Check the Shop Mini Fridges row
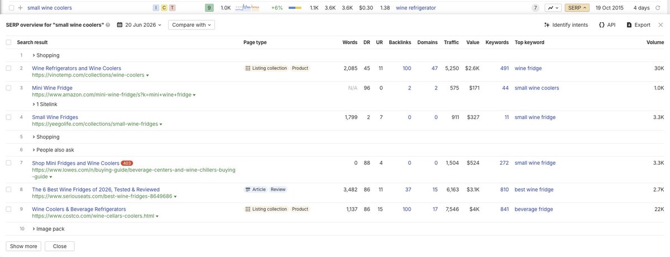 (x=8, y=163)
